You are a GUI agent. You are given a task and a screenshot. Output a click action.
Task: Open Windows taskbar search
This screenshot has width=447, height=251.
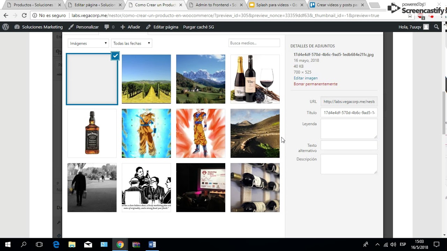(23, 244)
